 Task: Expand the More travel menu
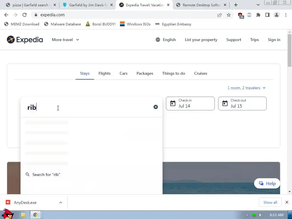point(65,40)
